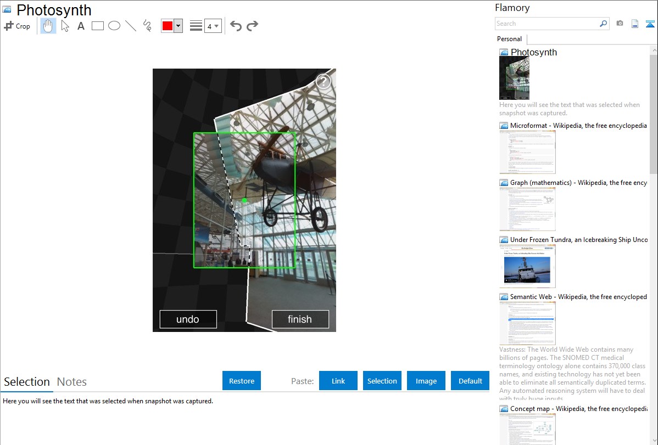
Task: Click the icon beside the sidebar Photosynth entry
Action: (504, 53)
